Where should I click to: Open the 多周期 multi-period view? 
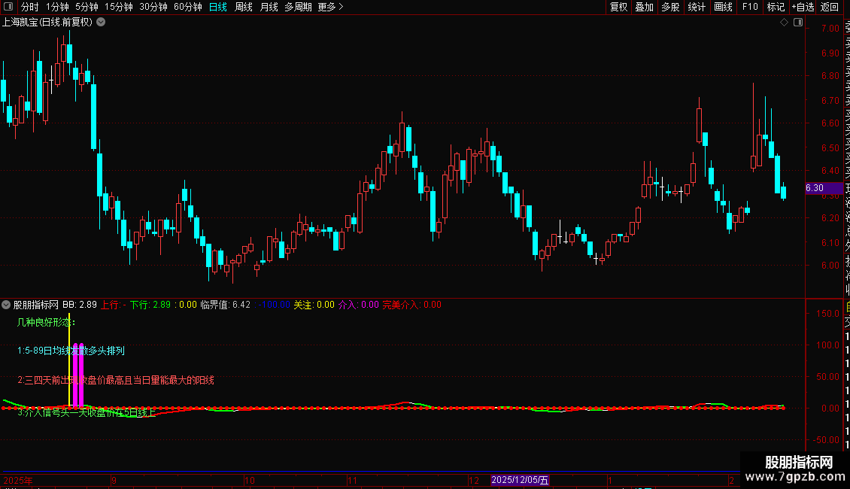coord(298,7)
